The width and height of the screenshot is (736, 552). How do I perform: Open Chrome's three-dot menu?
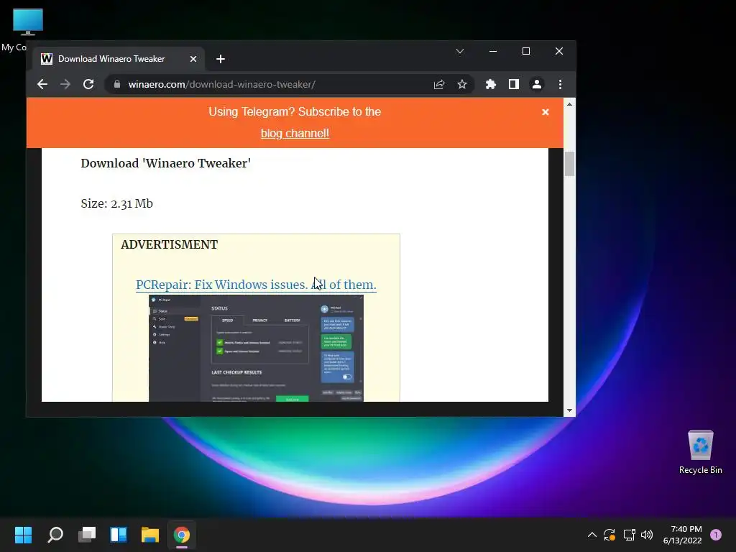click(x=560, y=85)
